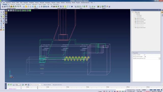163x92 pixels.
Task: Click Absolute XY Top in the status bar
Action: (x=131, y=90)
